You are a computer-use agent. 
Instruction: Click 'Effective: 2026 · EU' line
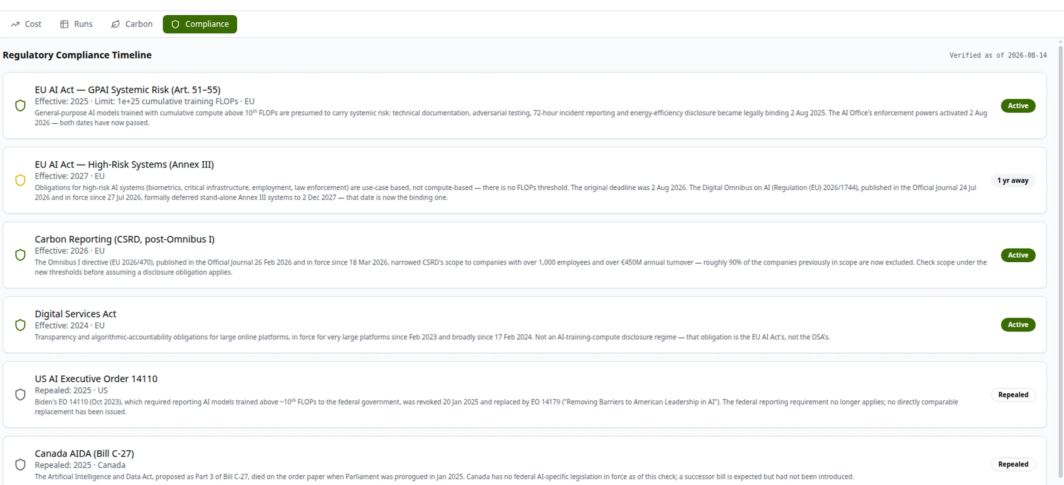coord(70,251)
